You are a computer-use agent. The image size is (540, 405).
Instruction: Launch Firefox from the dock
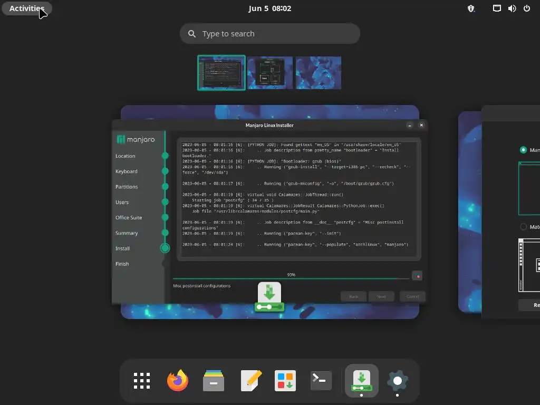178,381
